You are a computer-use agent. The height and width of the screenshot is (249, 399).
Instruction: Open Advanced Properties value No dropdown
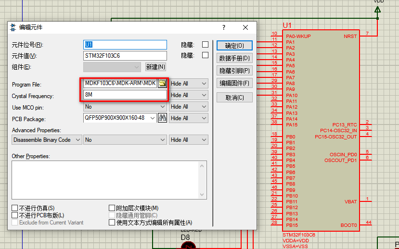(x=125, y=140)
